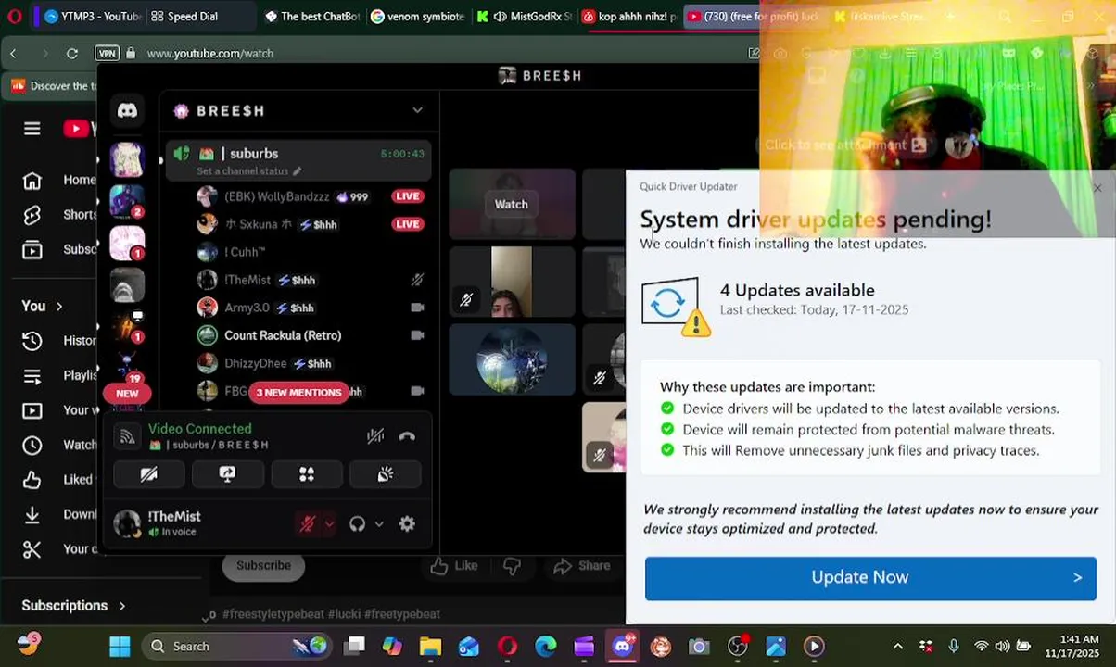Select Count Rackula (Retro) in voice list
The width and height of the screenshot is (1116, 667).
click(x=283, y=335)
